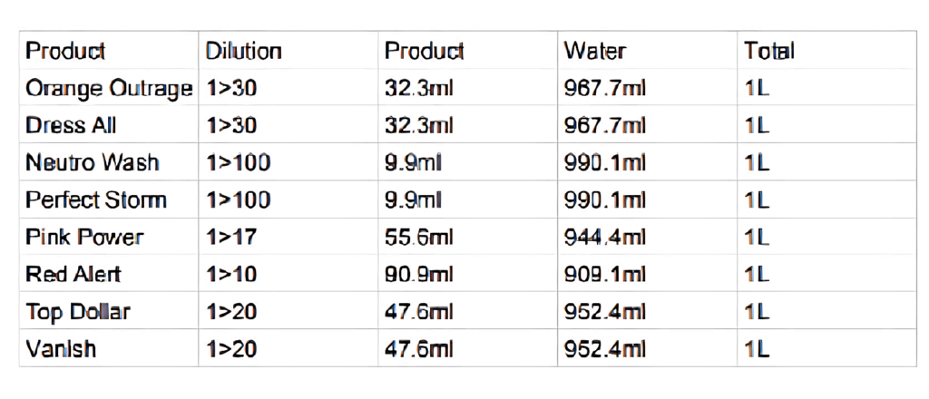929x399 pixels.
Task: Click the Orange Outrage product name cell
Action: 109,89
